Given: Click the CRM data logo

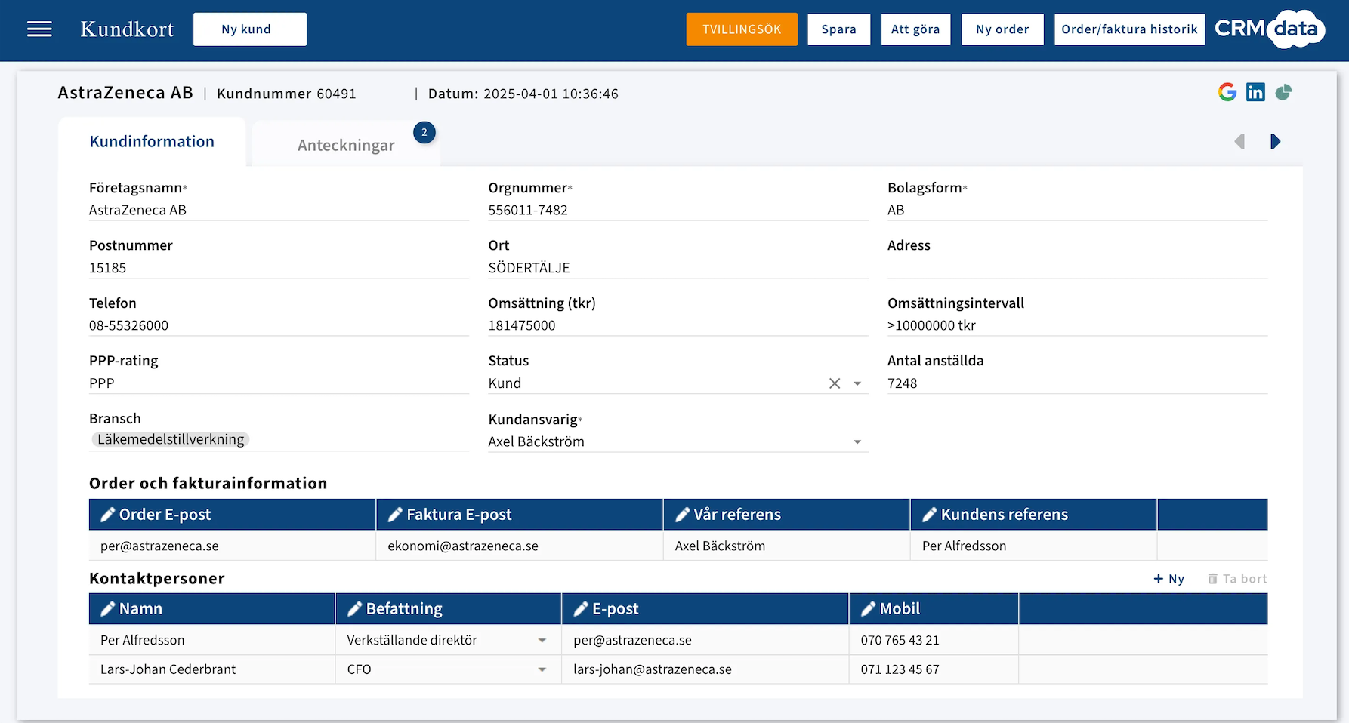Looking at the screenshot, I should 1270,29.
